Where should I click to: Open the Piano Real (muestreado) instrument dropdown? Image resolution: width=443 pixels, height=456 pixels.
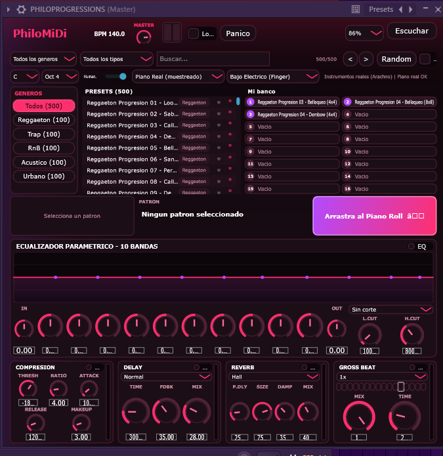point(178,77)
